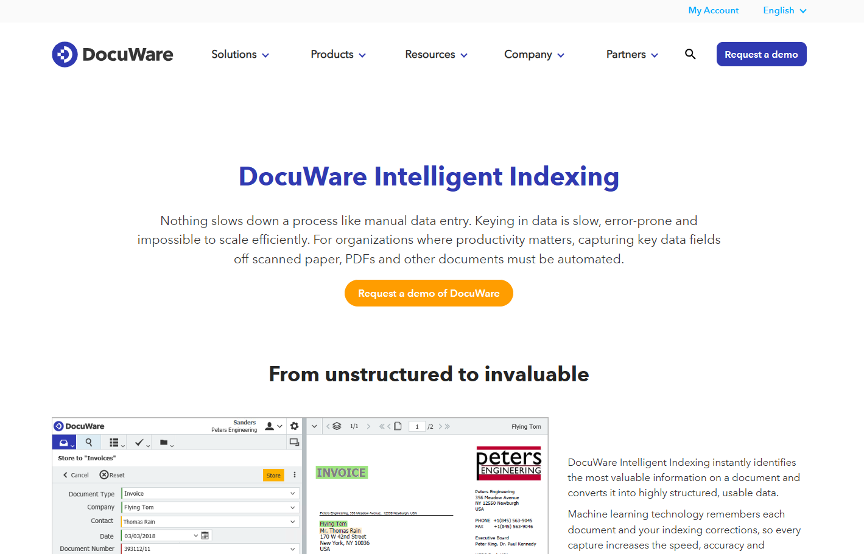Expand the Resources menu
The height and width of the screenshot is (554, 864).
(436, 54)
